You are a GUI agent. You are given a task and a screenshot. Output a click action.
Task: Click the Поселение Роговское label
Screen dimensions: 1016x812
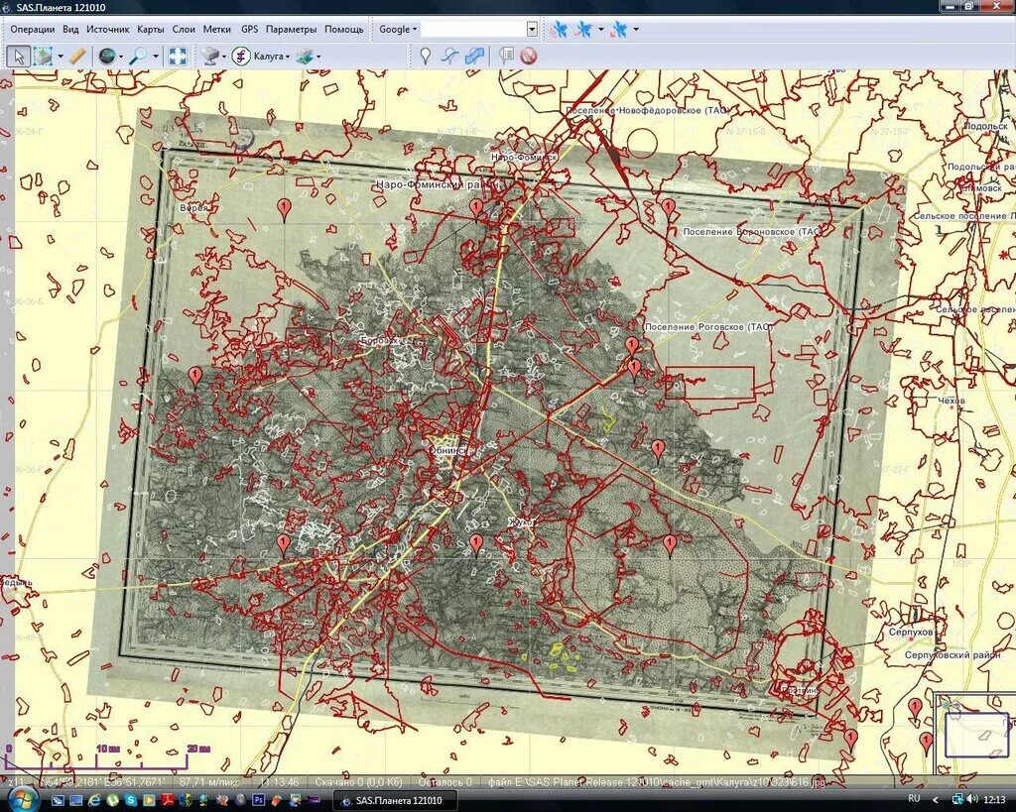coord(708,327)
